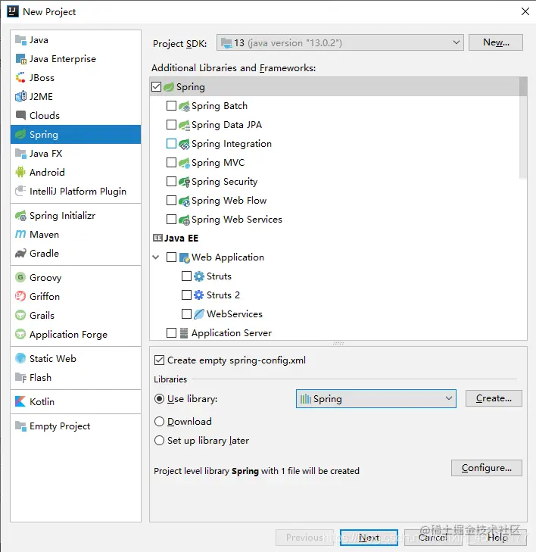Enable the Spring Batch checkbox

[171, 105]
